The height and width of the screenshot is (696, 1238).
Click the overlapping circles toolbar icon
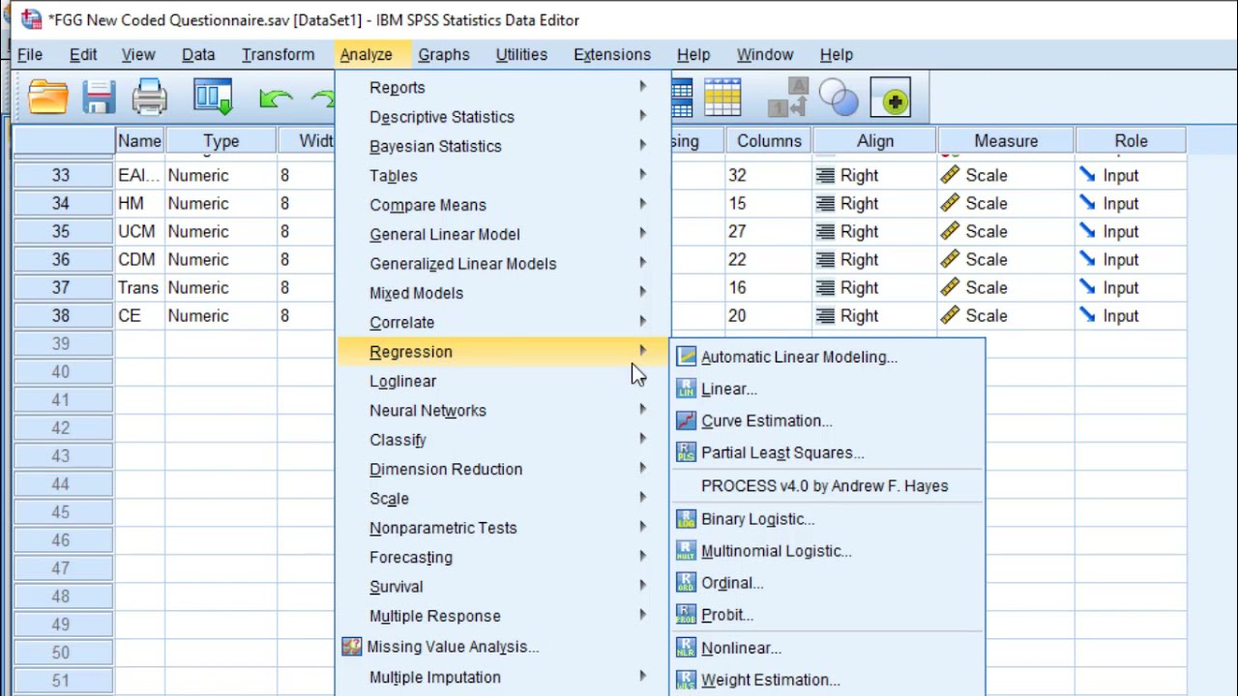point(839,98)
